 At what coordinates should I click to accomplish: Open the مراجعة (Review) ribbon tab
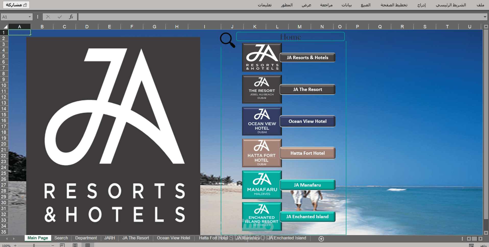point(326,5)
